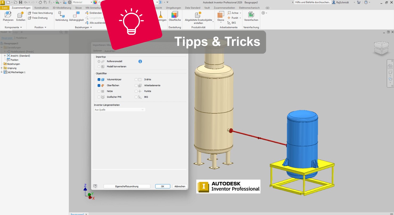Switch to the Skizze ribbon tab
The width and height of the screenshot is (394, 215).
pyautogui.click(x=78, y=8)
